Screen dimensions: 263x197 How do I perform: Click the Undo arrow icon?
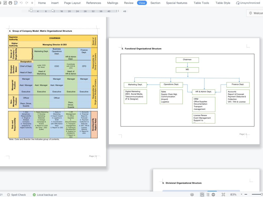tap(21, 3)
